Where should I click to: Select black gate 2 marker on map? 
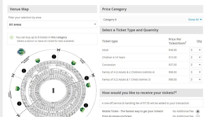click(x=87, y=78)
